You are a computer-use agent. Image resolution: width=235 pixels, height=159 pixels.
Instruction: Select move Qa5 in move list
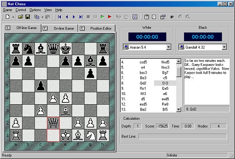[165, 88]
